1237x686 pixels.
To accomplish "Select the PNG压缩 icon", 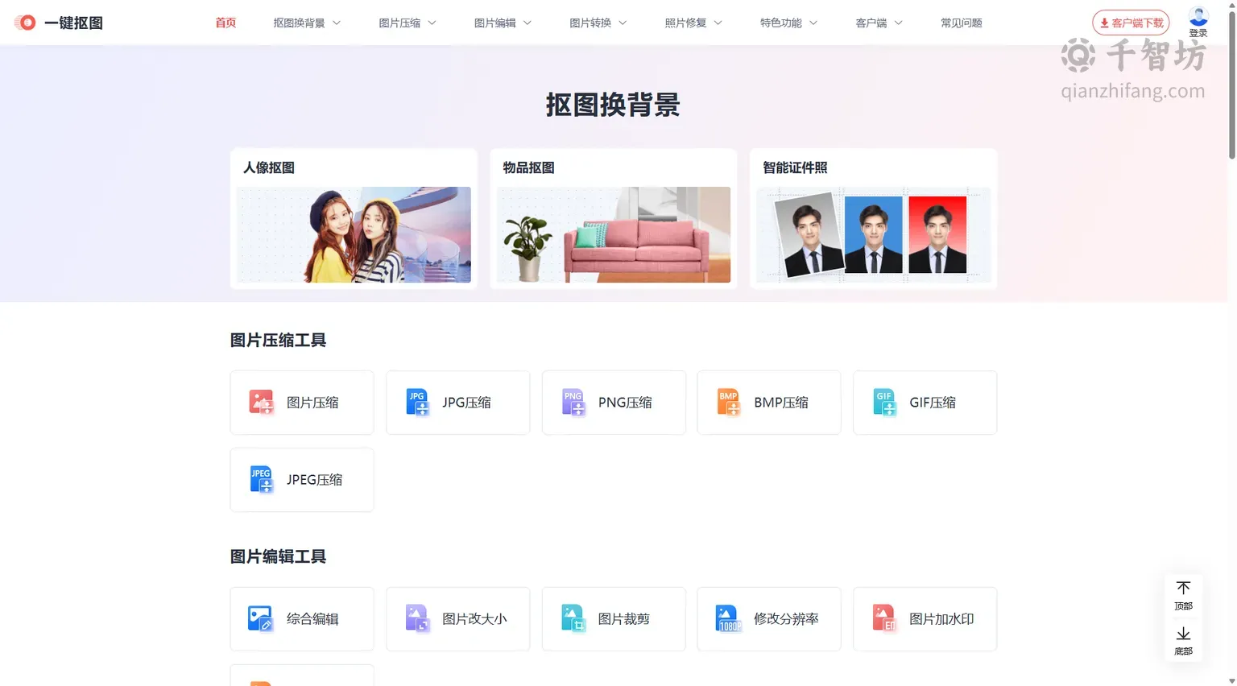I will click(x=573, y=402).
